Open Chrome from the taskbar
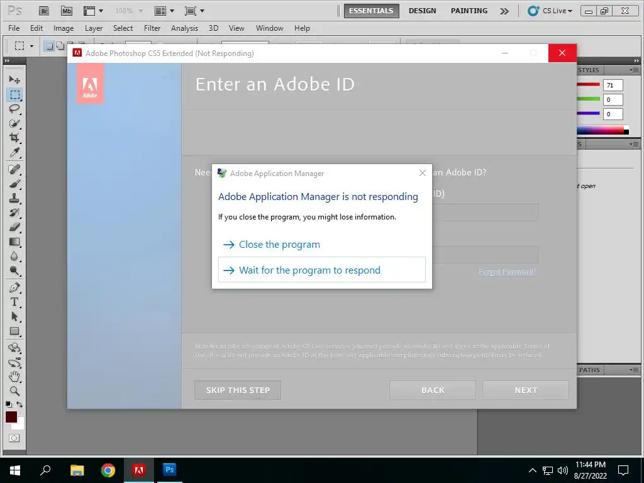644x483 pixels. click(x=108, y=470)
